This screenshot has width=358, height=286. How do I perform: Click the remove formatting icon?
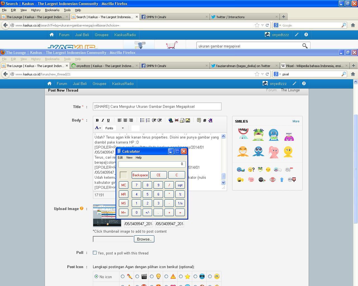pos(210,120)
